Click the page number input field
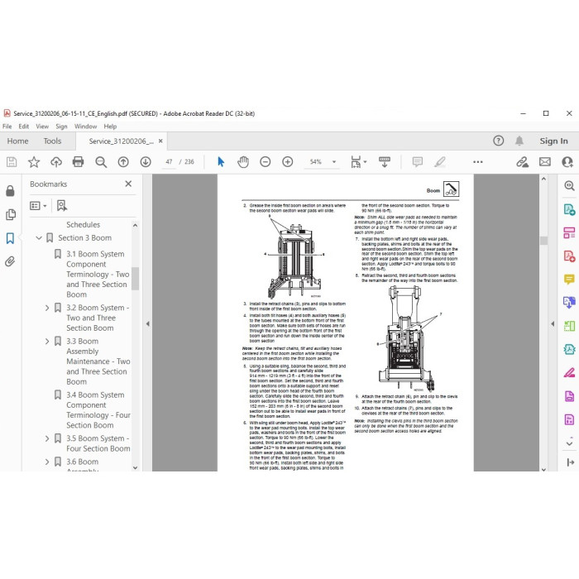This screenshot has width=579, height=579. pos(169,162)
